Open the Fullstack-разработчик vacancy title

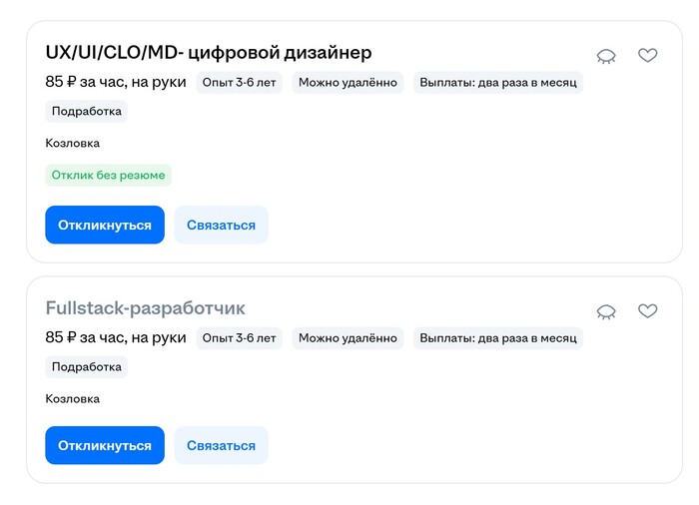[145, 308]
